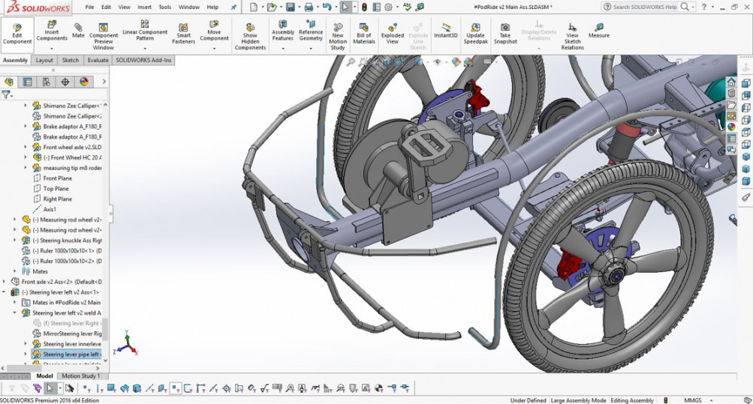753x404 pixels.
Task: Create an Exploded View
Action: [x=393, y=34]
